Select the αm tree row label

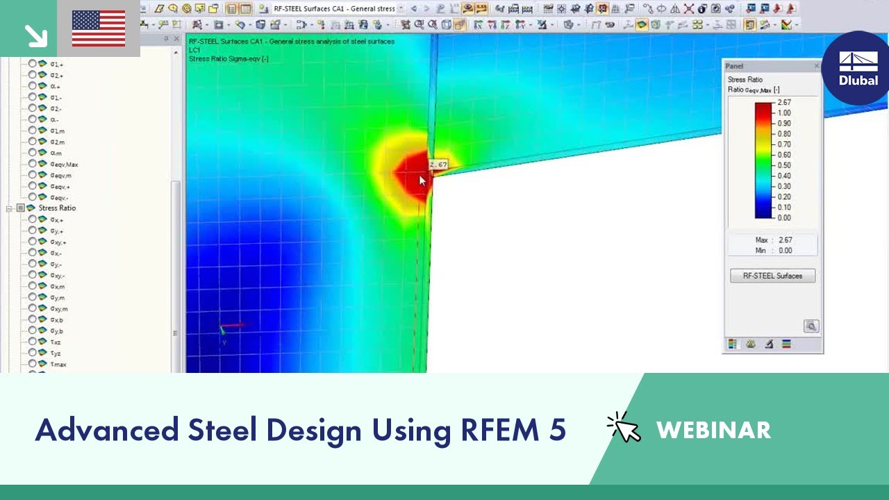point(56,153)
